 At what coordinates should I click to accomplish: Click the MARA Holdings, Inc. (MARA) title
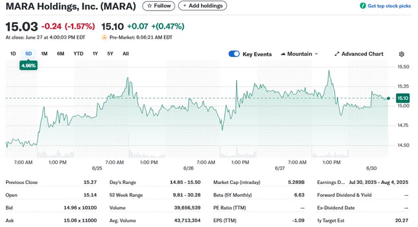[71, 6]
